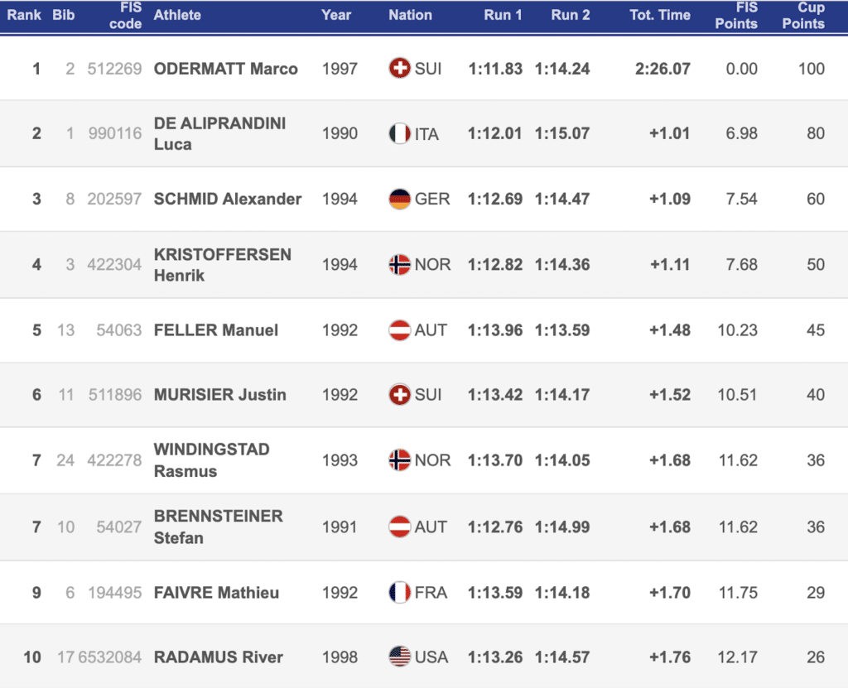Click the Tot. Time column header
The width and height of the screenshot is (848, 688).
[x=659, y=15]
